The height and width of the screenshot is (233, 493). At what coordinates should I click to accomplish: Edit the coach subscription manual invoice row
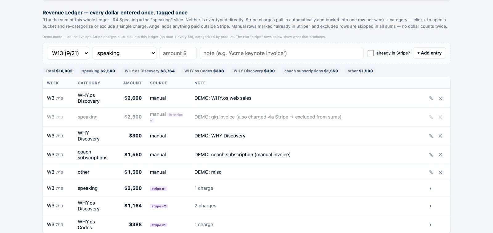tap(431, 155)
